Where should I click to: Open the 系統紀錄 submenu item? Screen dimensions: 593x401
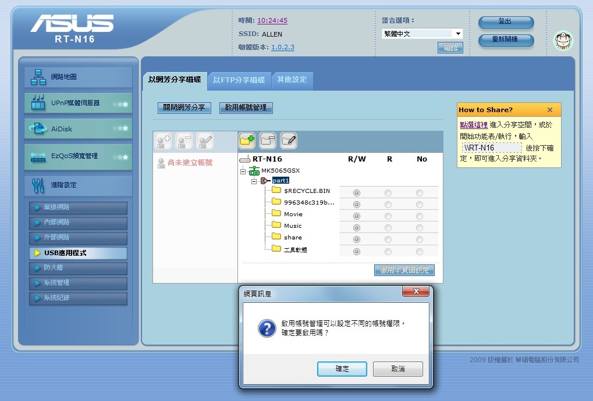(79, 298)
